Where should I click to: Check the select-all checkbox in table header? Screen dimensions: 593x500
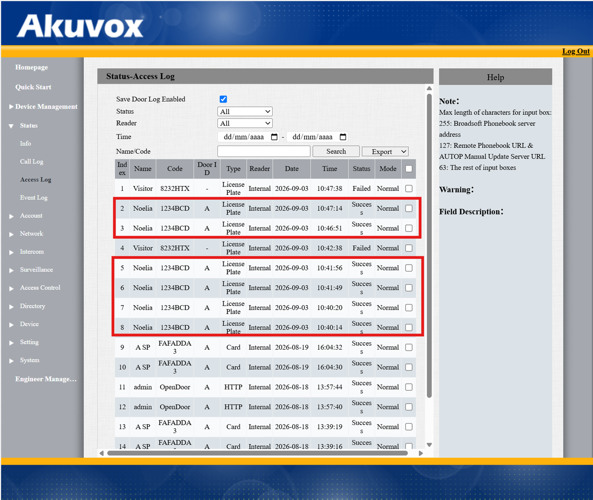pos(409,169)
